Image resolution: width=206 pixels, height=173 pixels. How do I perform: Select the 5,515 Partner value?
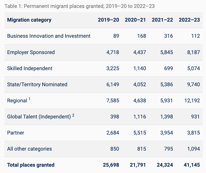tap(139, 133)
